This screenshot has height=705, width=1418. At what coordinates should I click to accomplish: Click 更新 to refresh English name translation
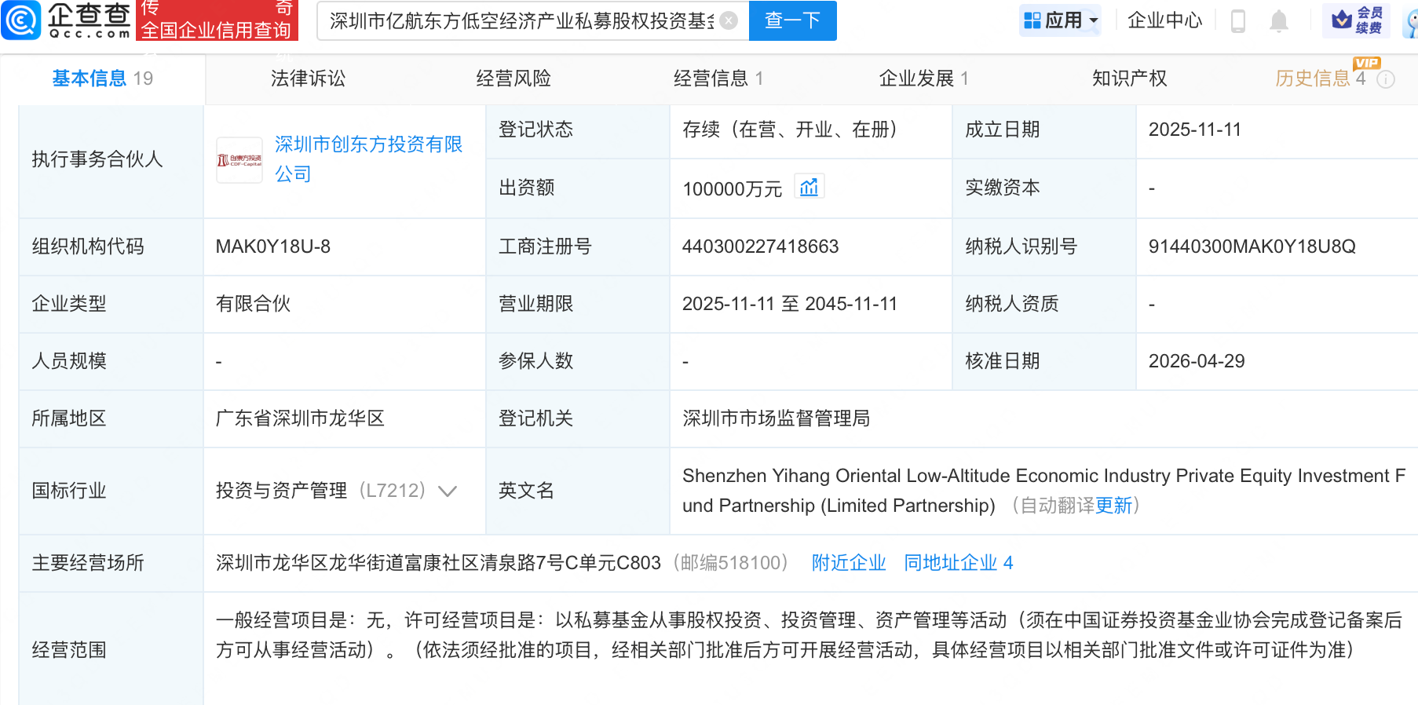pyautogui.click(x=1113, y=506)
